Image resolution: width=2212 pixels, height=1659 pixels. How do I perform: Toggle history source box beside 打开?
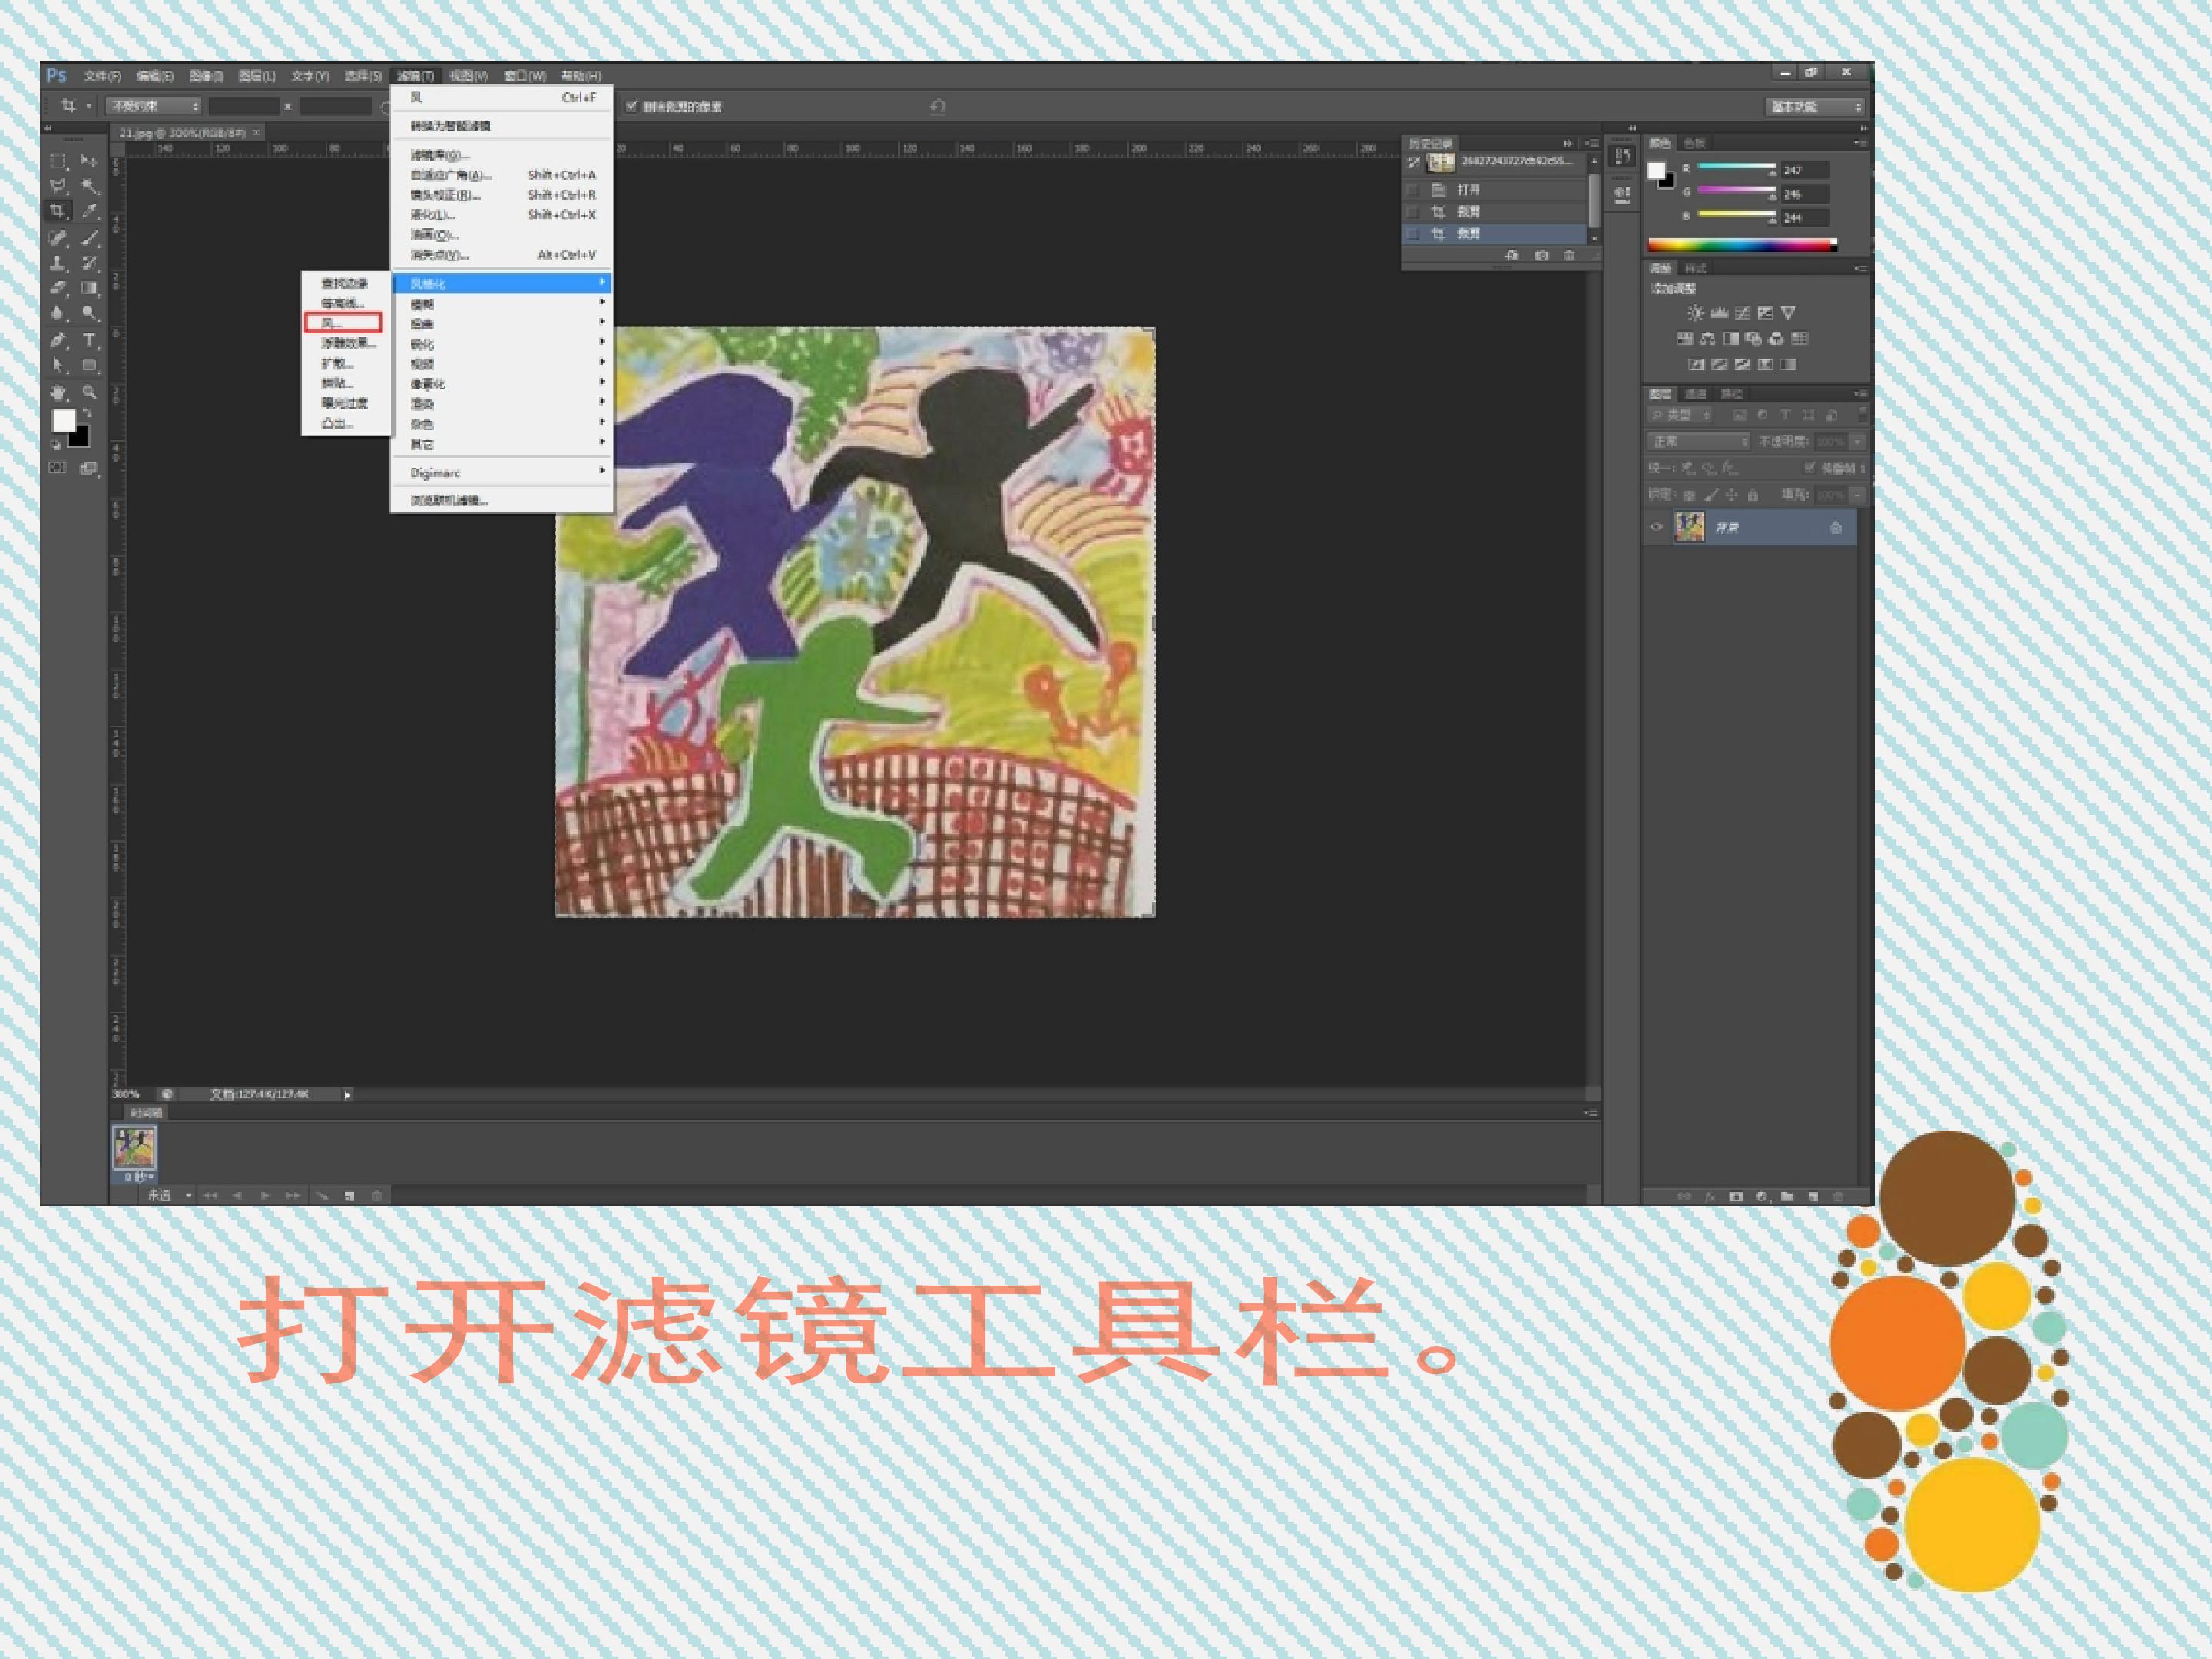(x=1412, y=189)
